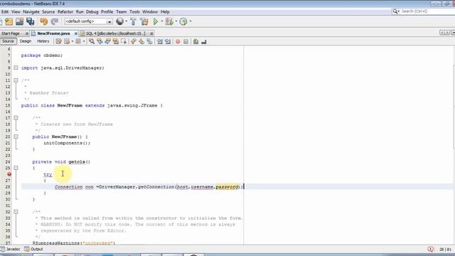
Task: Close the Start Page tab
Action: [x=27, y=33]
